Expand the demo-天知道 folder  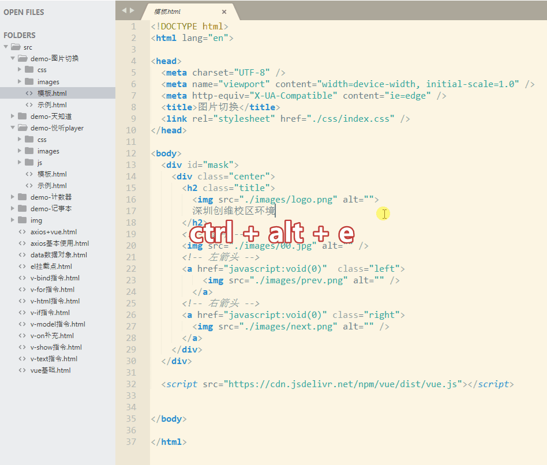click(12, 116)
